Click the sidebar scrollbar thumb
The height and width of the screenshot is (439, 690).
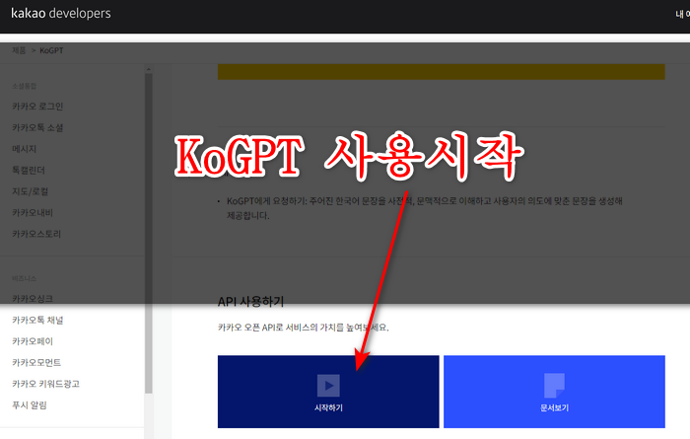(149, 234)
